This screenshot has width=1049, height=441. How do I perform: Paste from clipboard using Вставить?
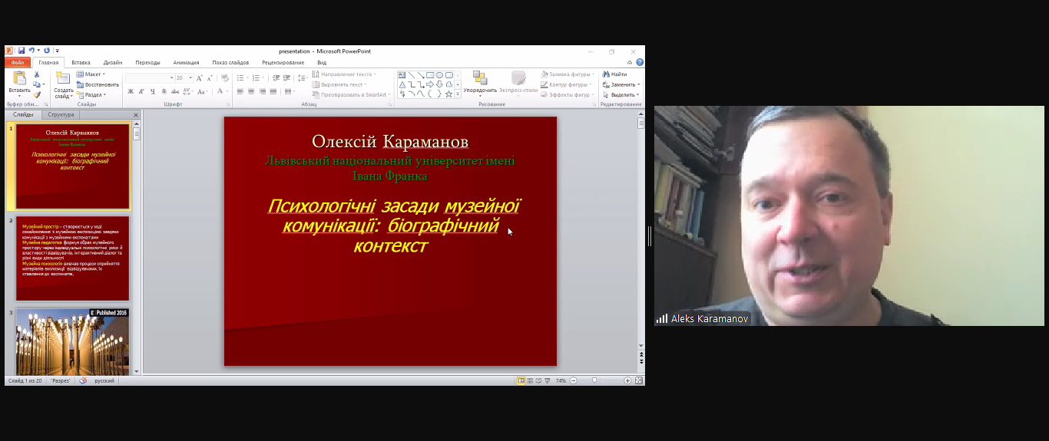click(19, 84)
